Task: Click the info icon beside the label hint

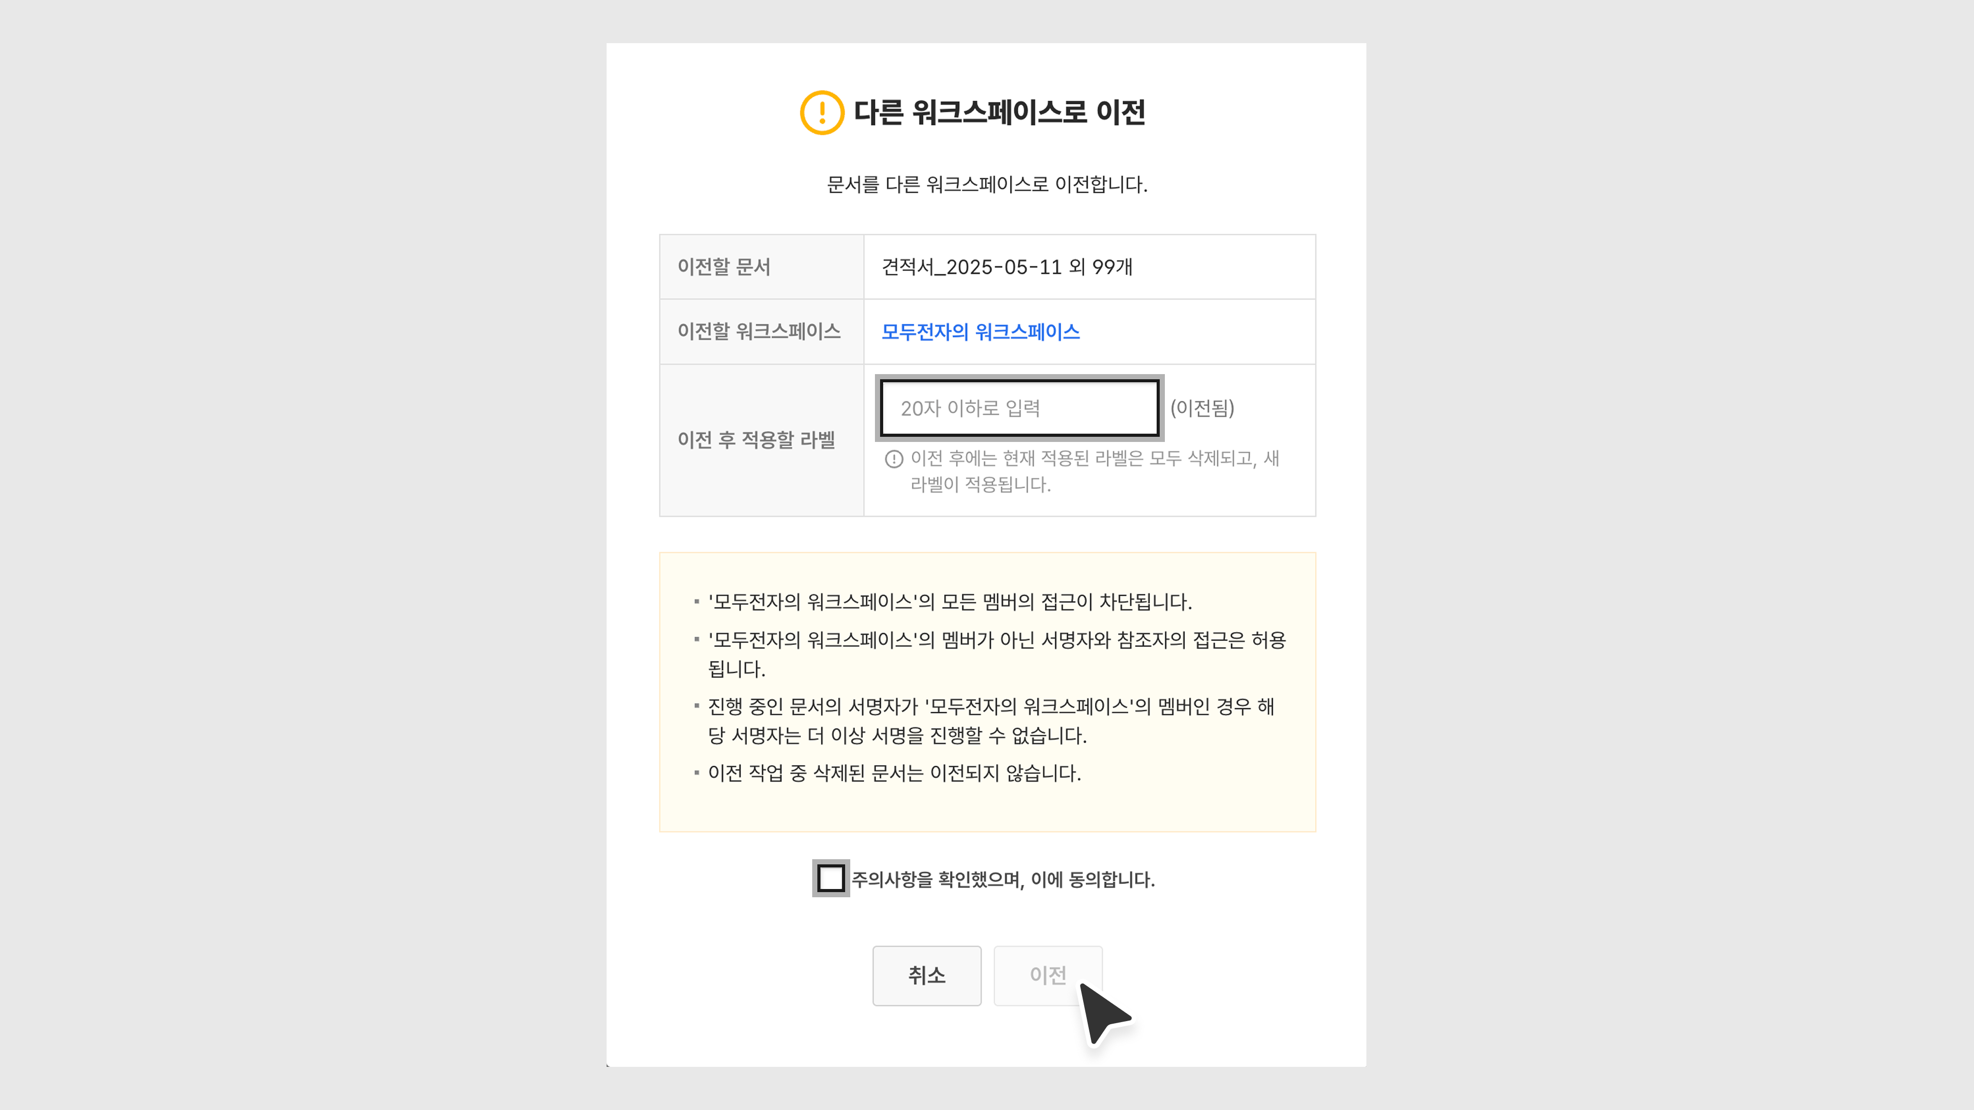Action: (x=893, y=459)
